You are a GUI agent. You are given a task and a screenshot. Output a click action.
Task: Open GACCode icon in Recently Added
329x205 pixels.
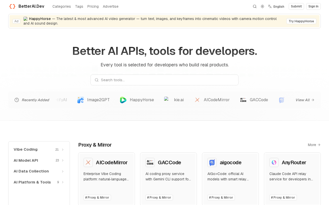tap(243, 100)
